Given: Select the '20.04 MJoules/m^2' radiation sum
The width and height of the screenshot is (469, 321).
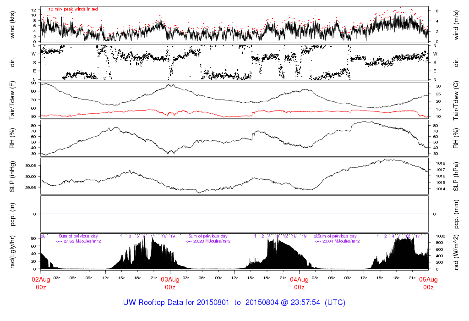Looking at the screenshot, I should point(341,241).
